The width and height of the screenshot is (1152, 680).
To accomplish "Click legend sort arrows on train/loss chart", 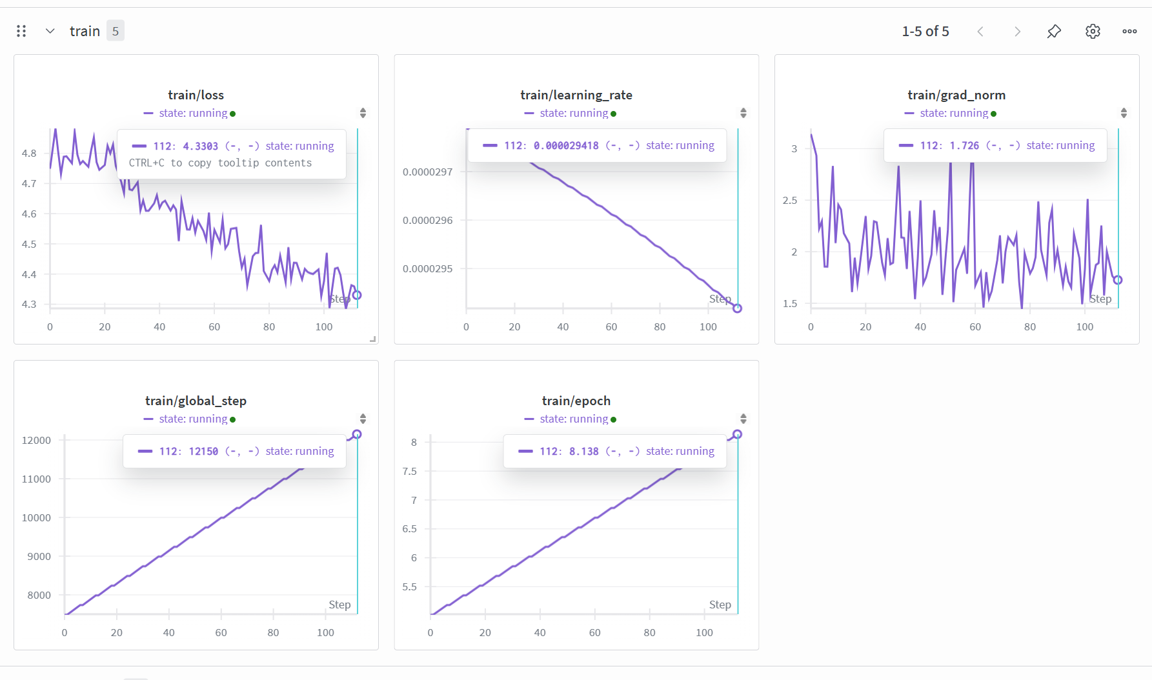I will [363, 113].
